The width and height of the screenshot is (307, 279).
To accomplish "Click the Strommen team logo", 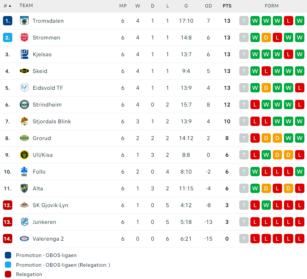I will (24, 38).
